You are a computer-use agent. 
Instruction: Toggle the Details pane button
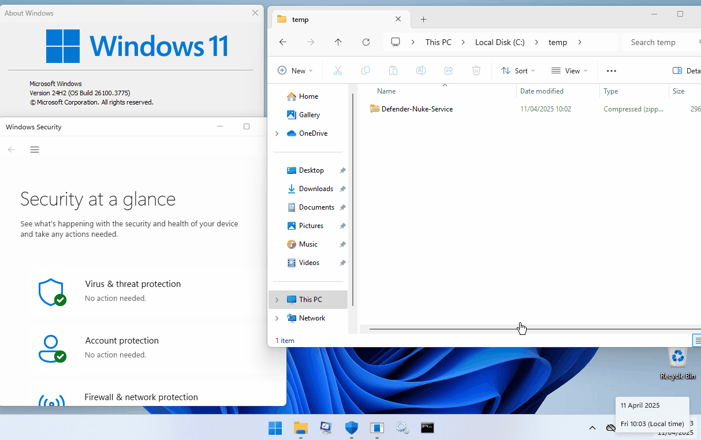[687, 70]
